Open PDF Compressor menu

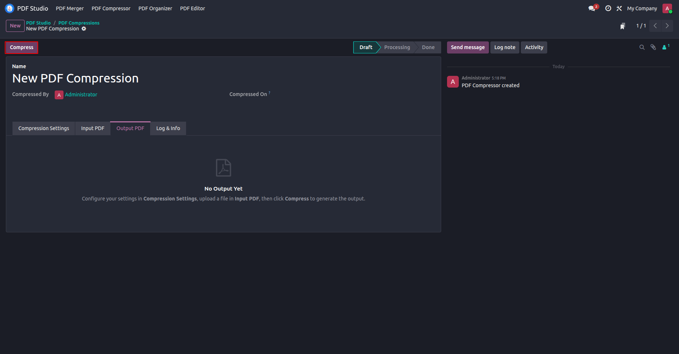coord(111,8)
